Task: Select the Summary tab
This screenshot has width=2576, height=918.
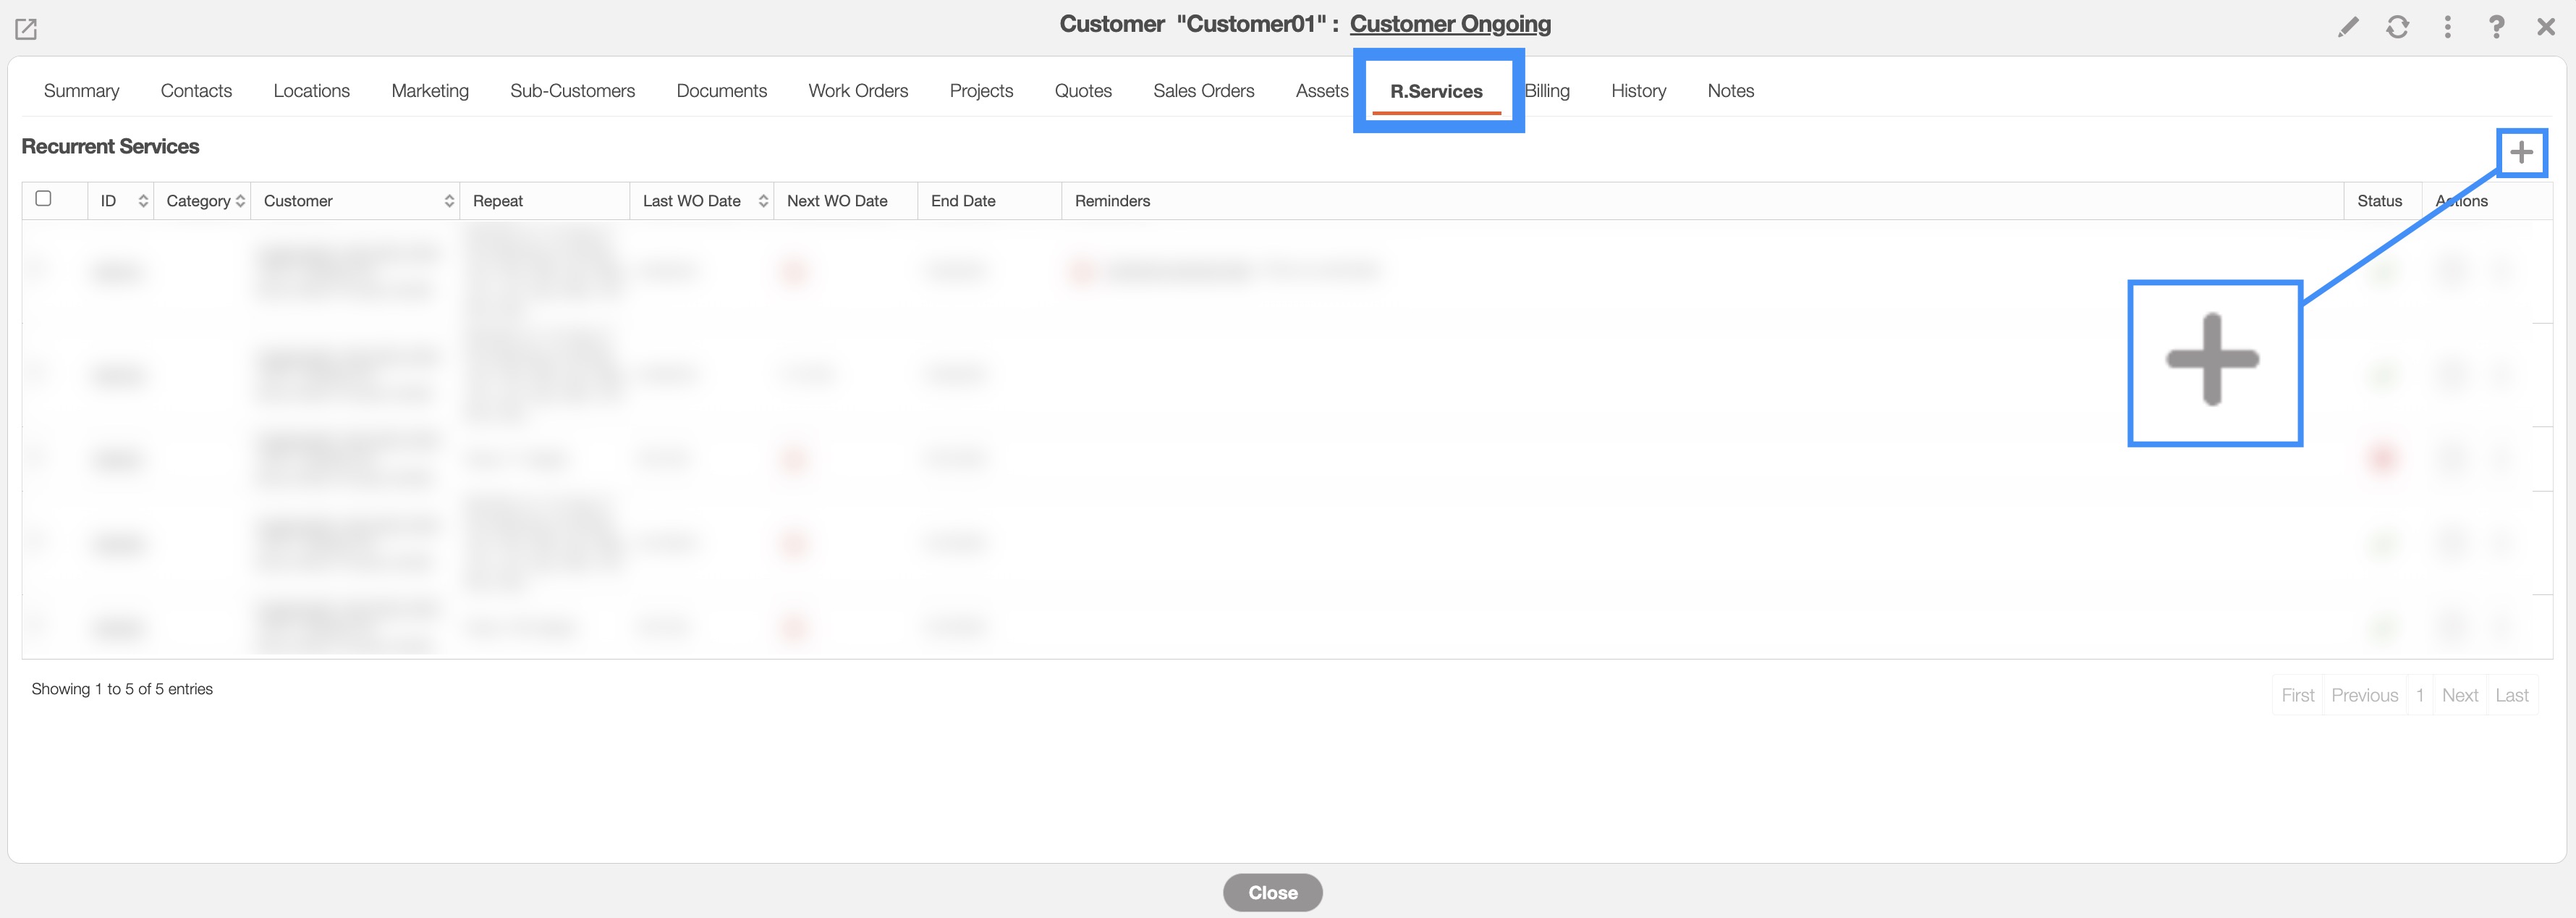Action: [x=81, y=91]
